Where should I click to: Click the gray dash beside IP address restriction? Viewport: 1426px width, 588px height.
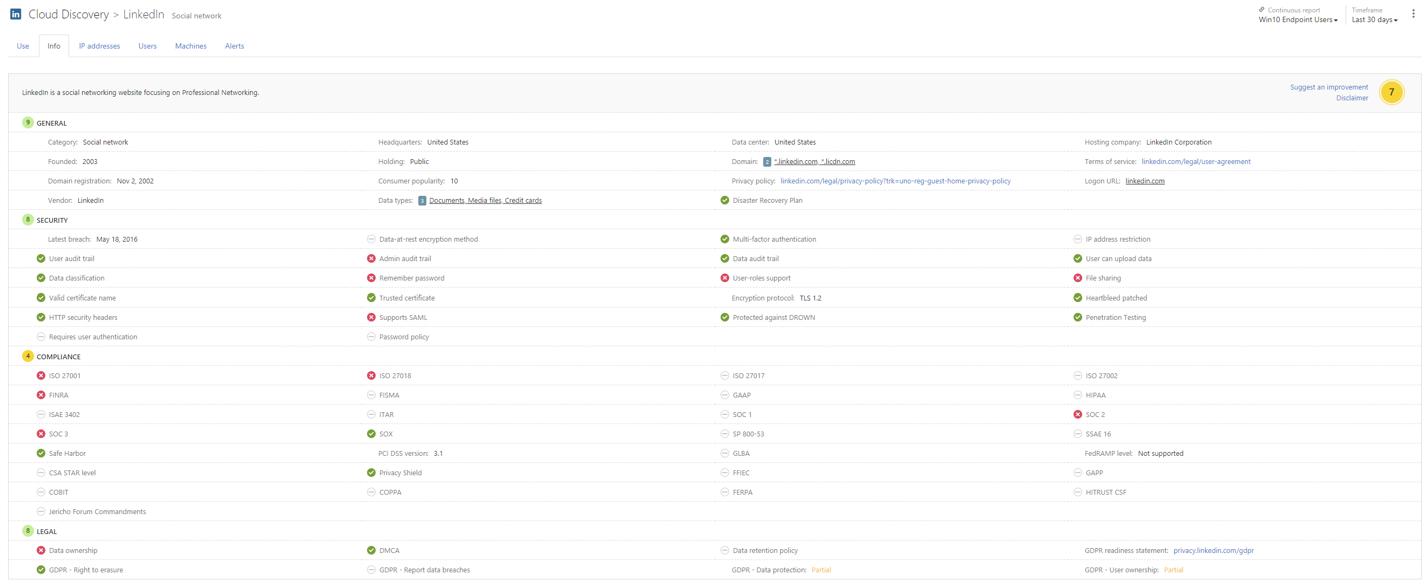1077,239
